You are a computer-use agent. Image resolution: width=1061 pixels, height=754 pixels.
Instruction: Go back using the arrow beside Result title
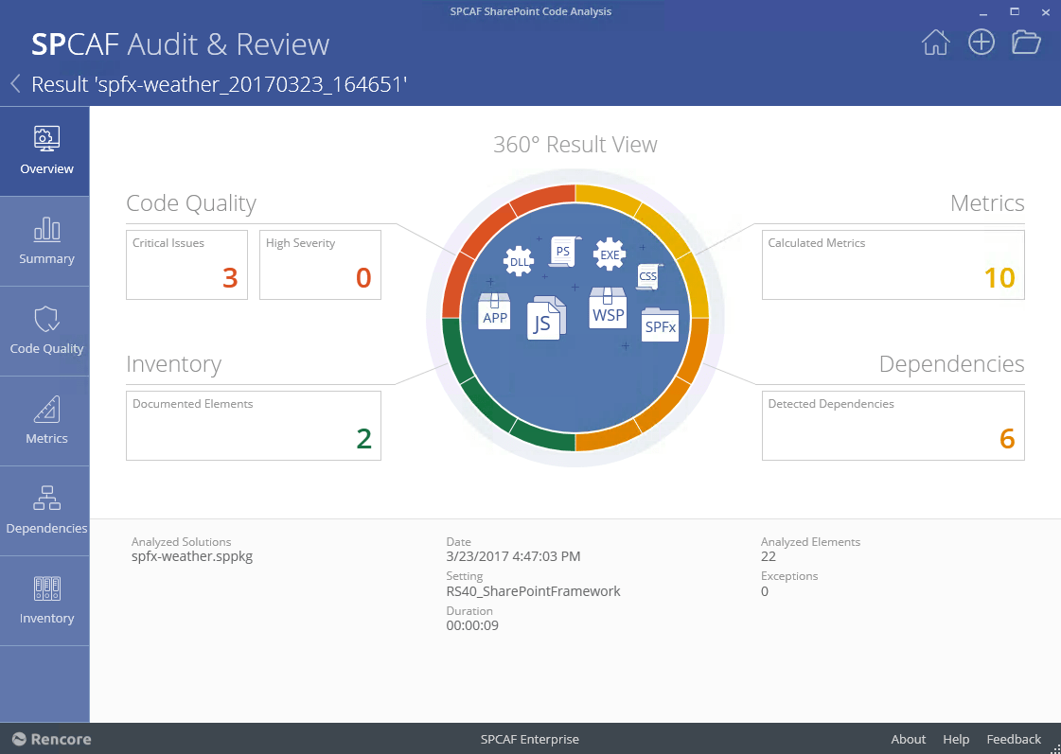click(15, 84)
